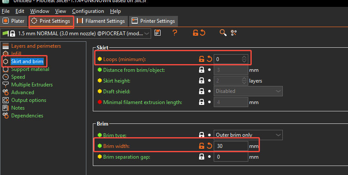This screenshot has width=348, height=175.
Task: Switch to the Filament Settings tab
Action: tap(101, 21)
